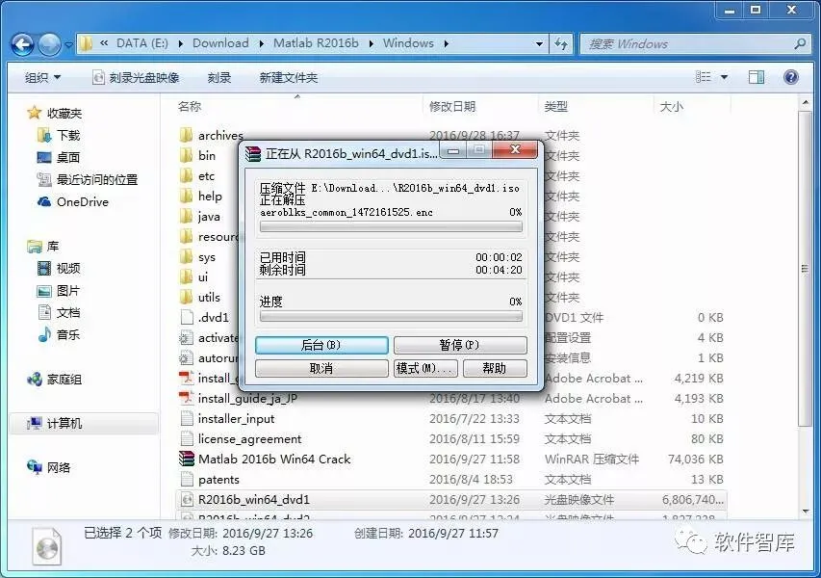Open 下载 in the navigation pane
821x578 pixels.
(x=59, y=136)
